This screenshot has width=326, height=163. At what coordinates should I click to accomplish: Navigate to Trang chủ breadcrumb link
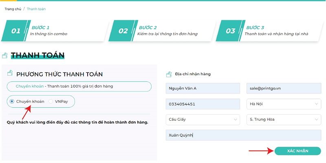13,9
